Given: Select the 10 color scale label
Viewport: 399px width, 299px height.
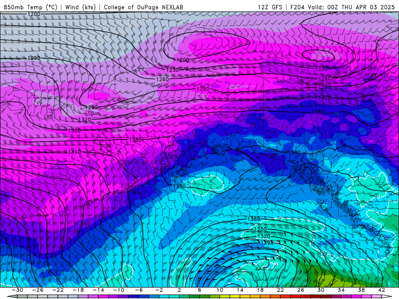Looking at the screenshot, I should click(219, 290).
